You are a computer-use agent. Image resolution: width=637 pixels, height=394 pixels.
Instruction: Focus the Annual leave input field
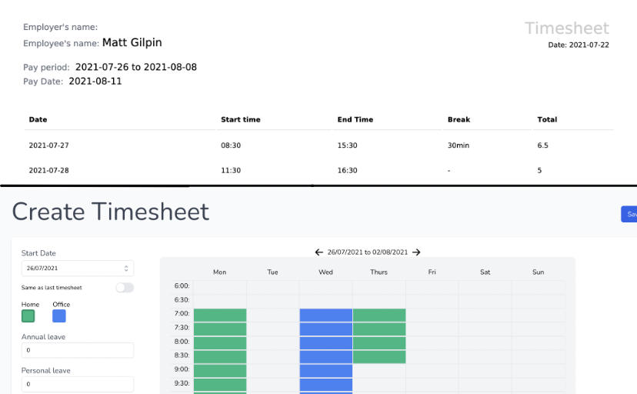77,350
